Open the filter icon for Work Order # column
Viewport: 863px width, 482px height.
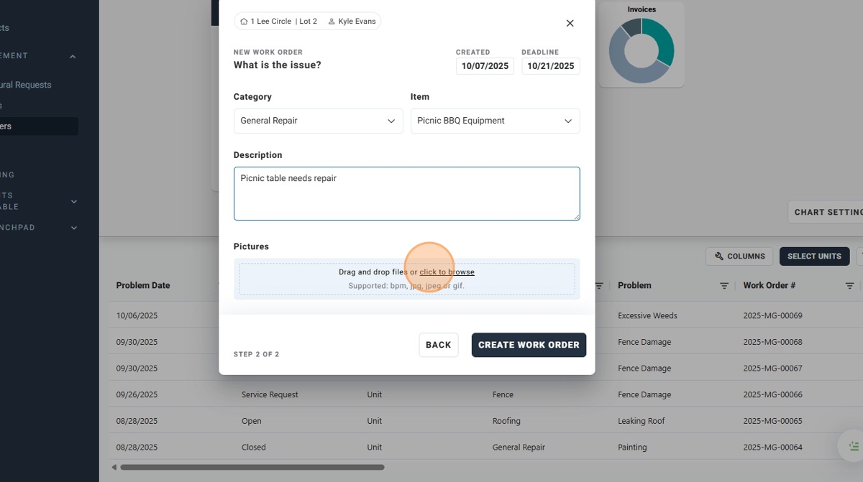pyautogui.click(x=849, y=286)
